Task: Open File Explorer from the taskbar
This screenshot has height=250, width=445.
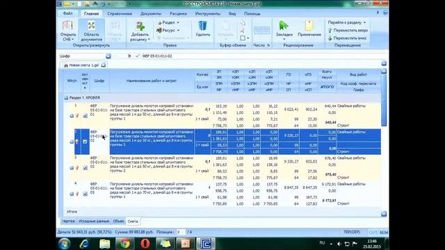Action: pyautogui.click(x=104, y=244)
